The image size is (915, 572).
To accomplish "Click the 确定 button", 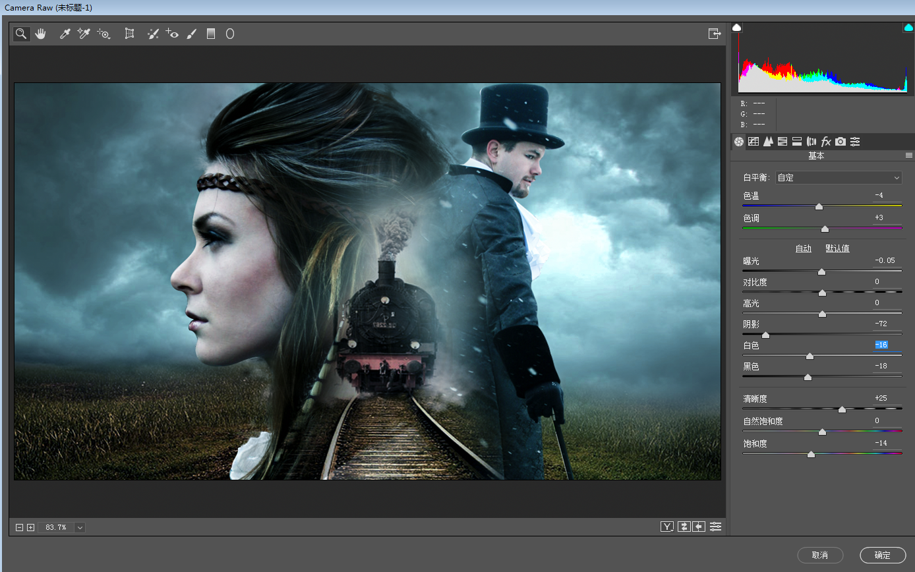I will 882,555.
